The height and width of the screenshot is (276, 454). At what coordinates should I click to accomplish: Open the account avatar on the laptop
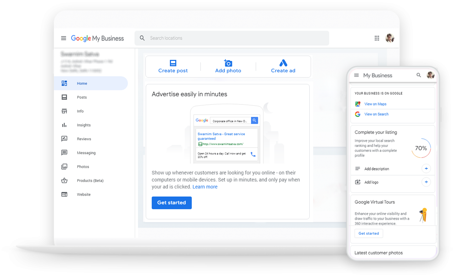point(390,38)
